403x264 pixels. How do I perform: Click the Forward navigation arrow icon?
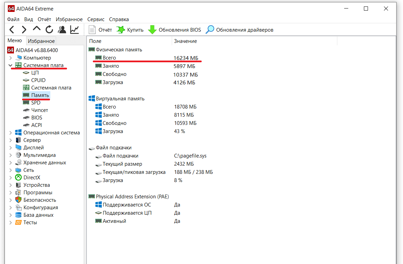pyautogui.click(x=24, y=30)
